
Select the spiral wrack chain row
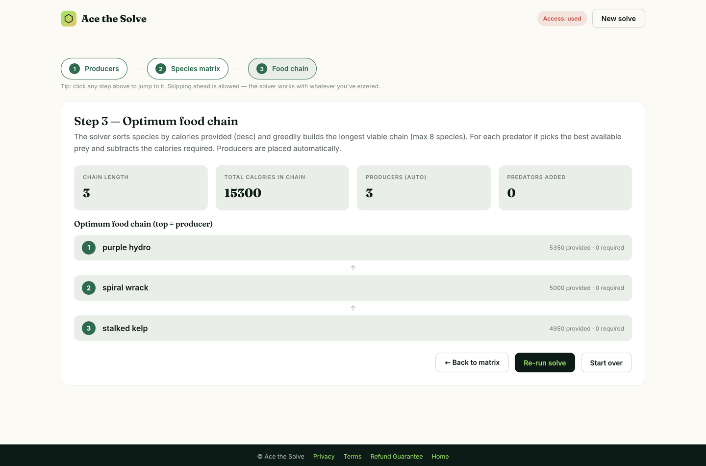(x=353, y=288)
